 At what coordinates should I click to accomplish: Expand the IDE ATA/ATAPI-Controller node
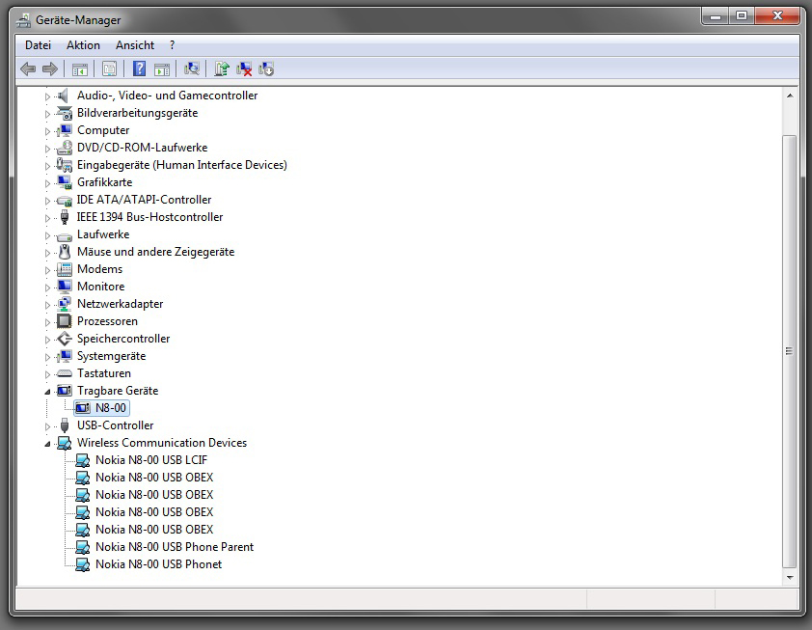47,201
